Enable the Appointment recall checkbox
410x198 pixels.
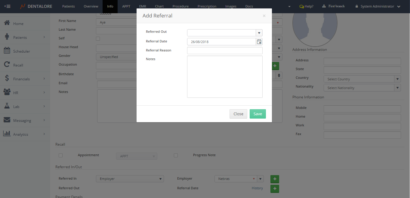pos(61,155)
